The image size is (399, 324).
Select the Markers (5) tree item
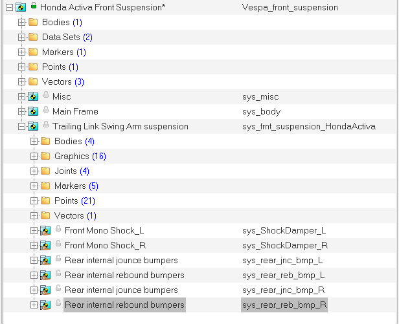(76, 186)
